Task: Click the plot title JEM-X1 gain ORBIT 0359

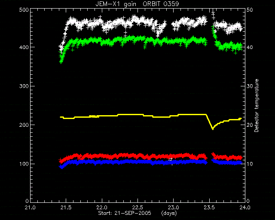Action: click(x=137, y=4)
